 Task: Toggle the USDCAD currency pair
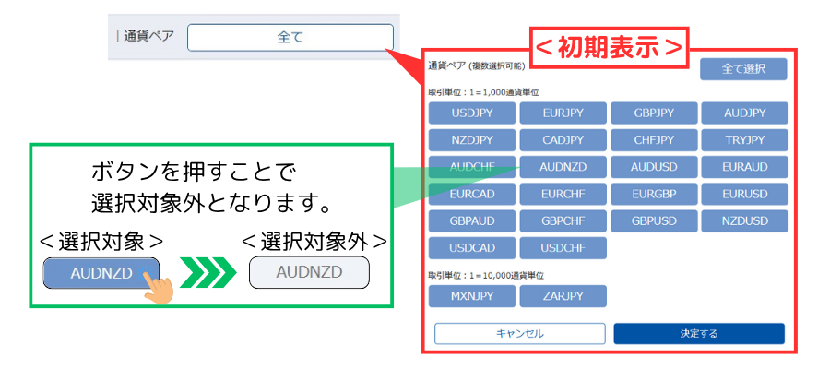pos(472,248)
